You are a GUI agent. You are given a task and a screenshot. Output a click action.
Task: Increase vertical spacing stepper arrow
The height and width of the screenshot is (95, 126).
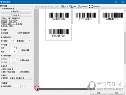click(x=31, y=40)
